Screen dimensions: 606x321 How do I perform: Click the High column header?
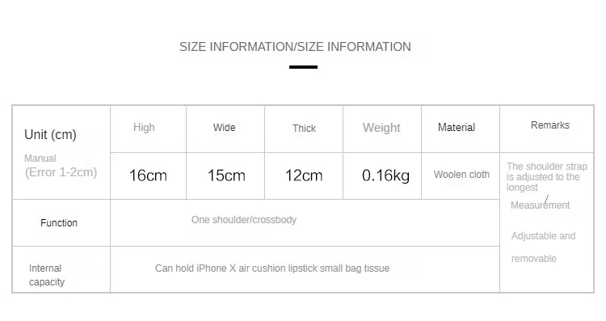[x=144, y=127]
